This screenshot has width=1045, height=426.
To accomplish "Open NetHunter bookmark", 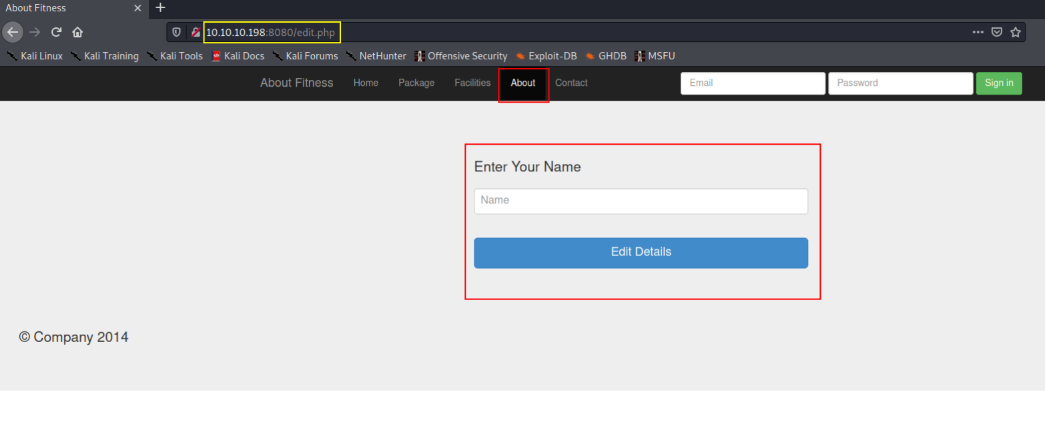I will click(x=376, y=56).
